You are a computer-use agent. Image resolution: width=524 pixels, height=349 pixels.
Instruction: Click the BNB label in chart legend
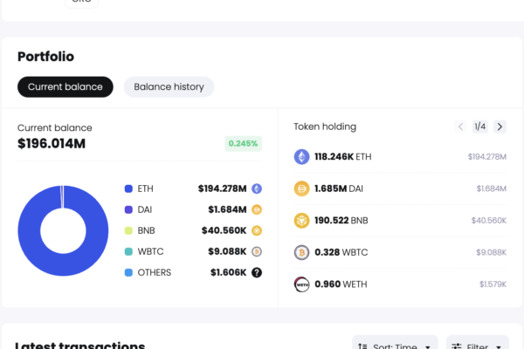click(x=147, y=230)
